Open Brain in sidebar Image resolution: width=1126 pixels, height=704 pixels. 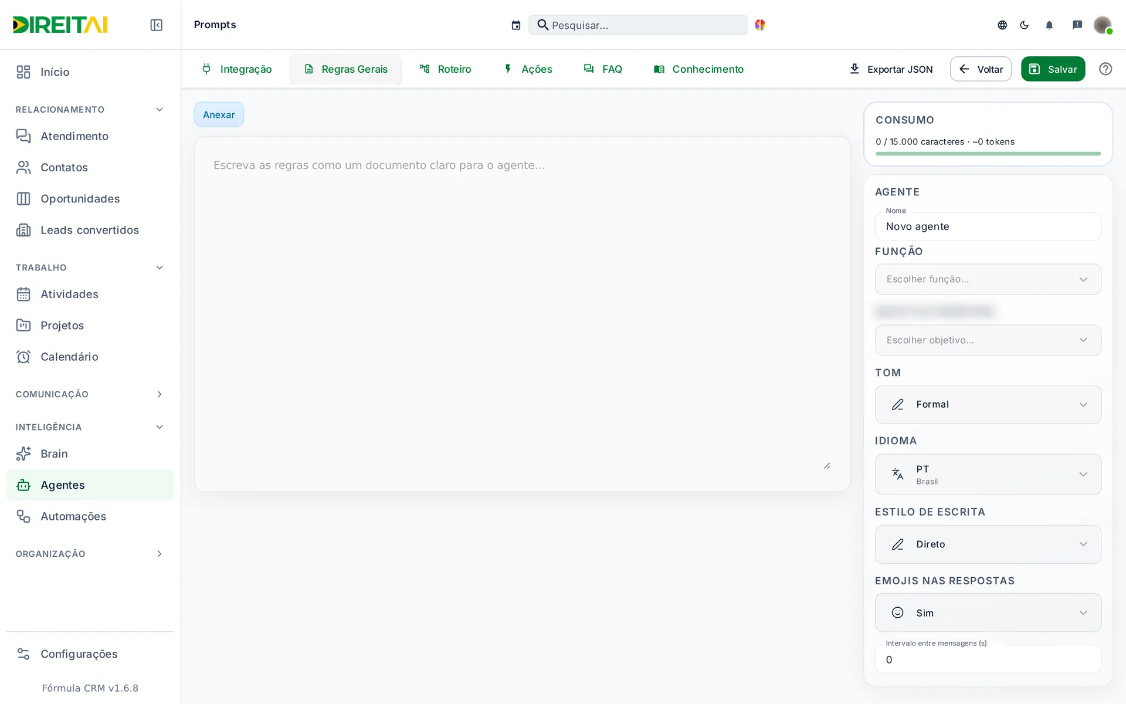(90, 453)
